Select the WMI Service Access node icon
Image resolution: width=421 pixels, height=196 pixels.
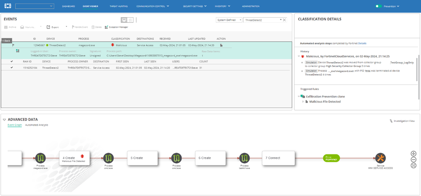click(x=381, y=158)
